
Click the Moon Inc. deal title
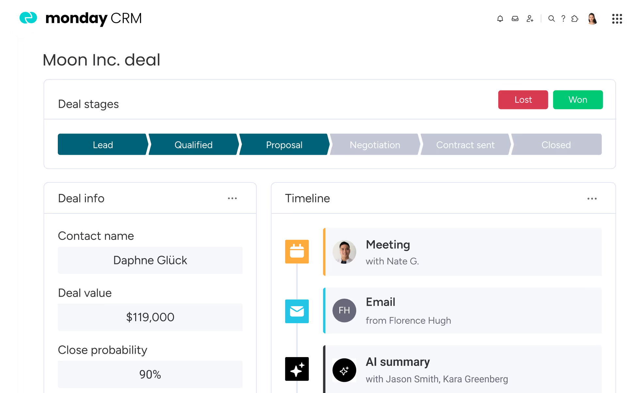[x=102, y=60]
